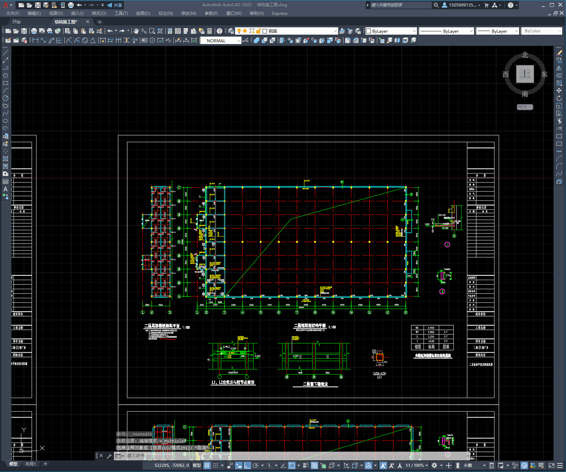
Task: Toggle polar tracking in status bar
Action: pyautogui.click(x=256, y=465)
